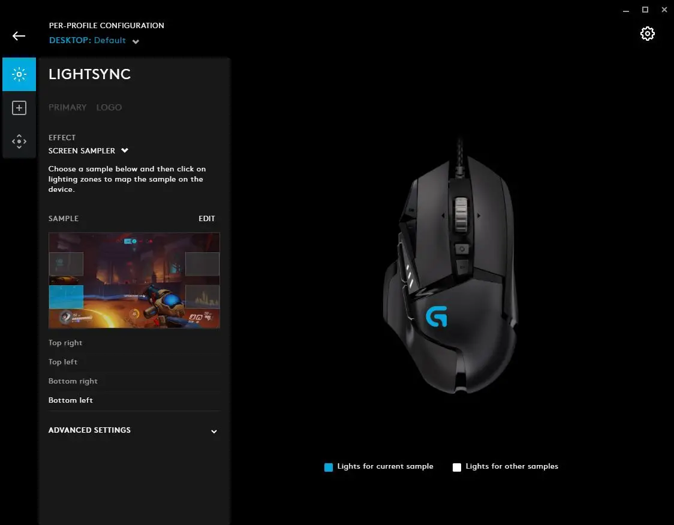Select the LIGHTSYNC sun icon in sidebar
674x525 pixels.
(19, 74)
